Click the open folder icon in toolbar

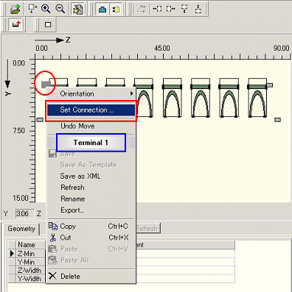click(x=15, y=9)
